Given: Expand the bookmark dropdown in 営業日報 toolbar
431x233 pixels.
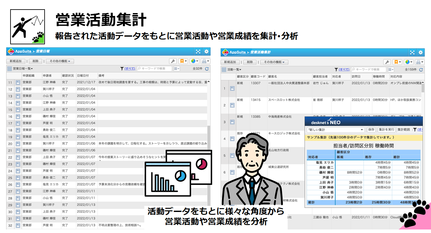Looking at the screenshot, I should [183, 62].
